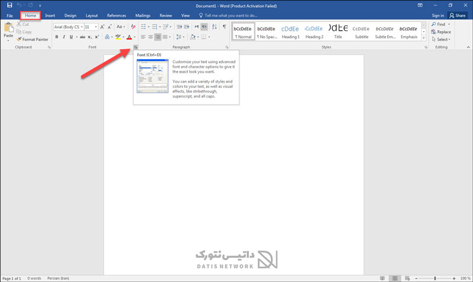Click Persian (Iran) language in status bar
The height and width of the screenshot is (282, 473).
click(x=58, y=278)
